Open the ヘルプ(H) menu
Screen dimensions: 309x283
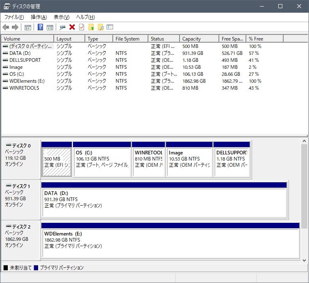pyautogui.click(x=86, y=17)
